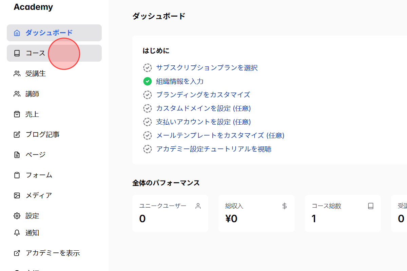Check off ブランディングをカスタマイズ step circle

(147, 95)
